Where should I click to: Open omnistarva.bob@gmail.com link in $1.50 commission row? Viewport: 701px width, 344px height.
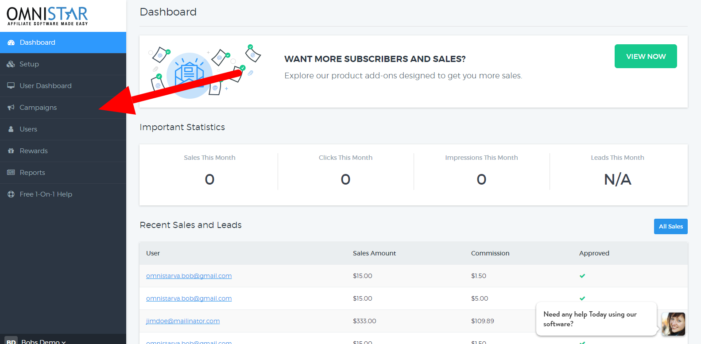(x=189, y=276)
